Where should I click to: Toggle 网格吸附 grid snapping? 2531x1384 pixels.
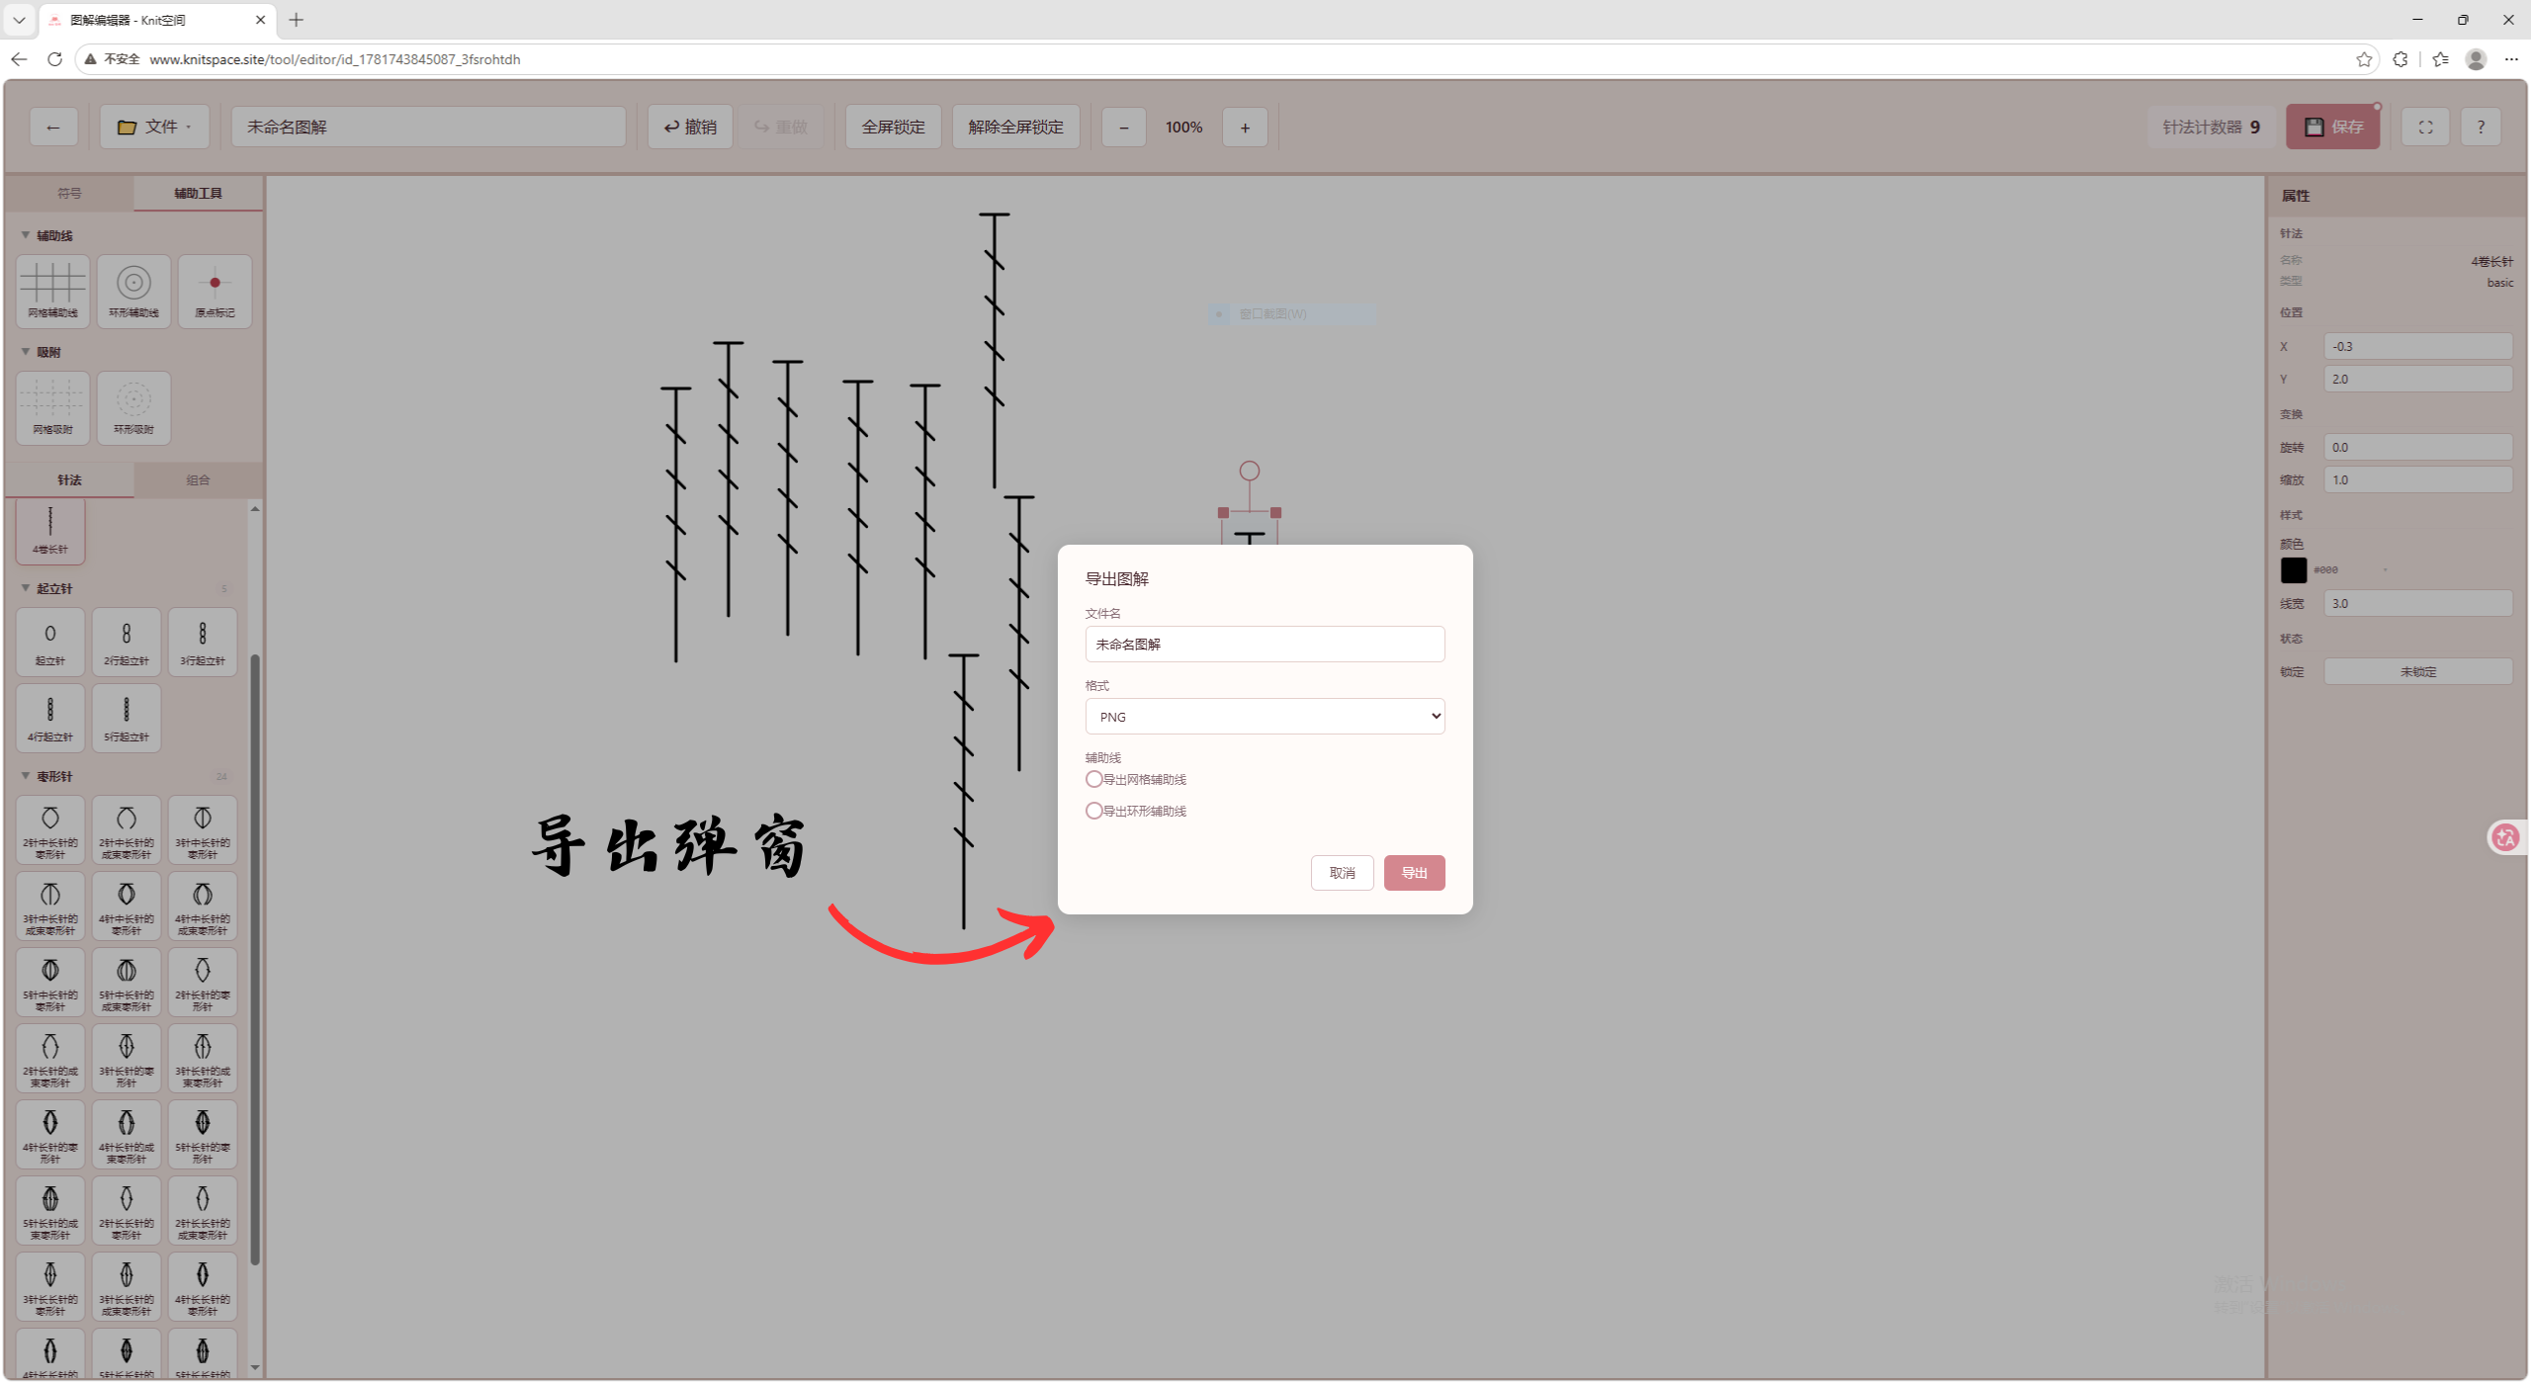(x=53, y=407)
